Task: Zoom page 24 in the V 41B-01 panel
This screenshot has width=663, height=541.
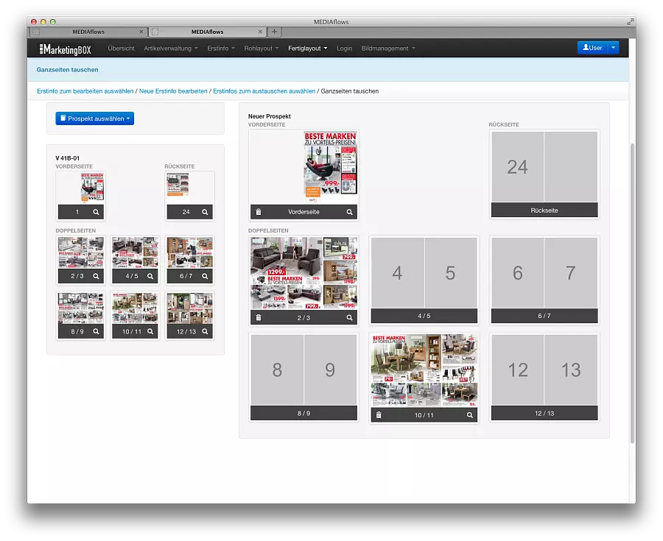Action: point(205,212)
